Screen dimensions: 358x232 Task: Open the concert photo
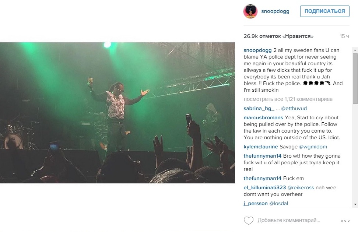tap(117, 113)
